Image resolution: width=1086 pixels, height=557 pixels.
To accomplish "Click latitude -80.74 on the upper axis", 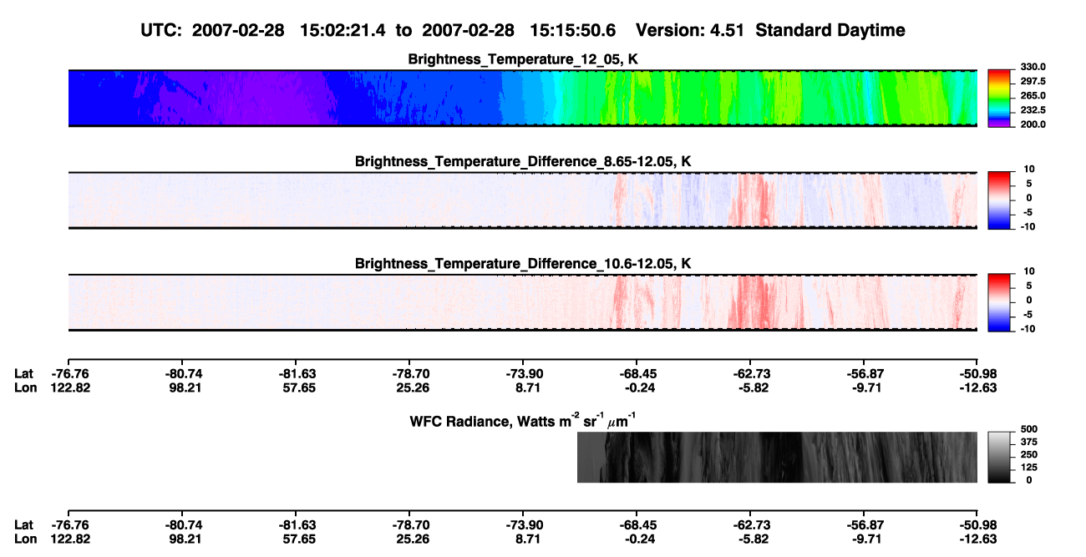I will [x=184, y=374].
